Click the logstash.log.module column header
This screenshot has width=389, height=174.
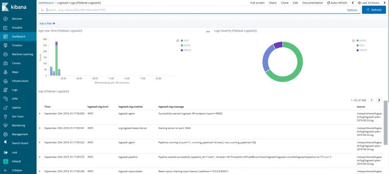click(x=131, y=107)
